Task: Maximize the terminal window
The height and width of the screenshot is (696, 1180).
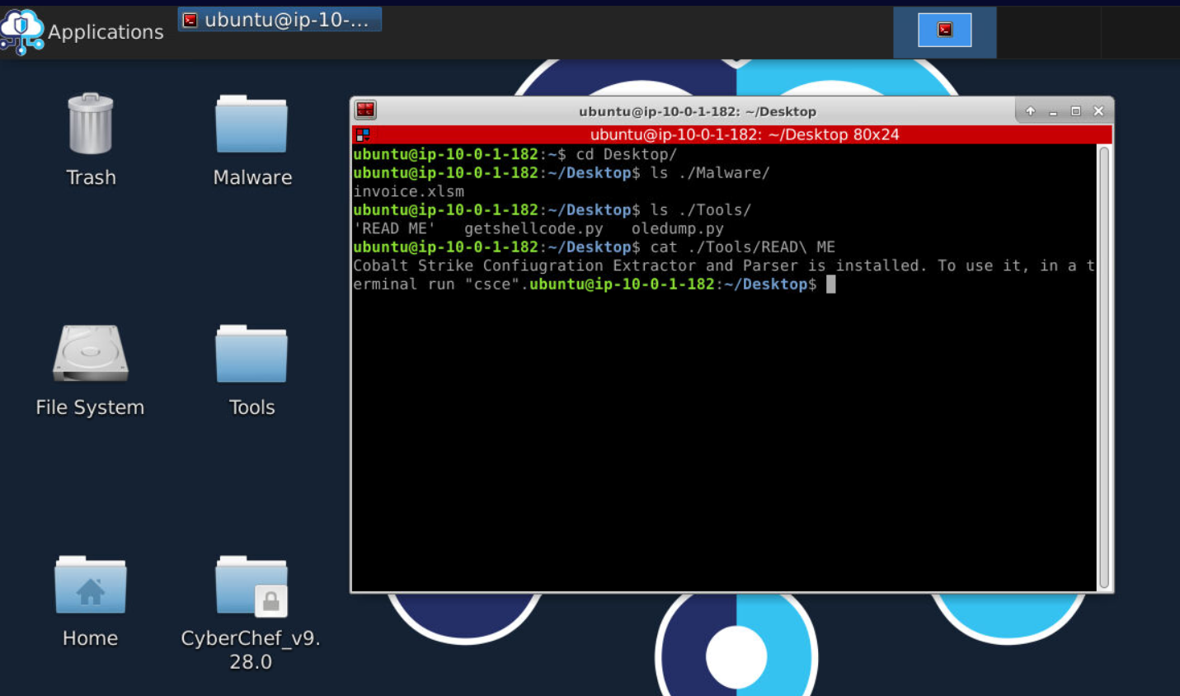Action: coord(1075,111)
